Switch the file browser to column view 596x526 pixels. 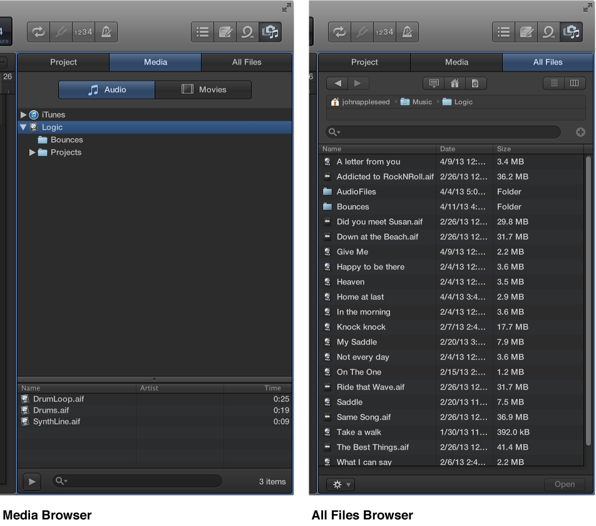(575, 83)
